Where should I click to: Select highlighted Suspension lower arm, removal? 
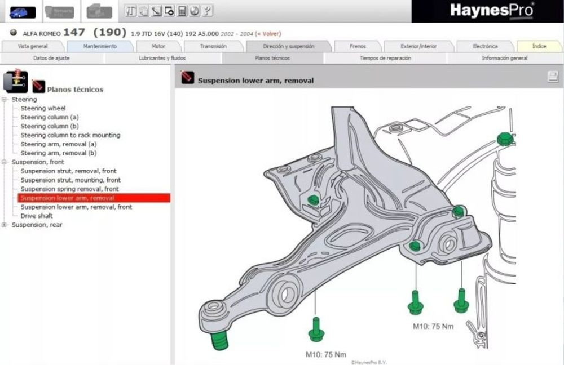(x=94, y=198)
